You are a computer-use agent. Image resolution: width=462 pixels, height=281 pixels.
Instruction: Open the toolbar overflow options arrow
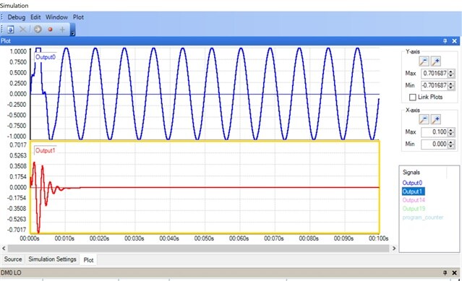73,30
